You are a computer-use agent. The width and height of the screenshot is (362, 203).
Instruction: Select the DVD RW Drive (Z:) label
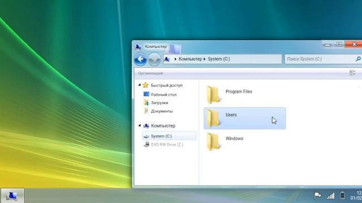(x=167, y=144)
